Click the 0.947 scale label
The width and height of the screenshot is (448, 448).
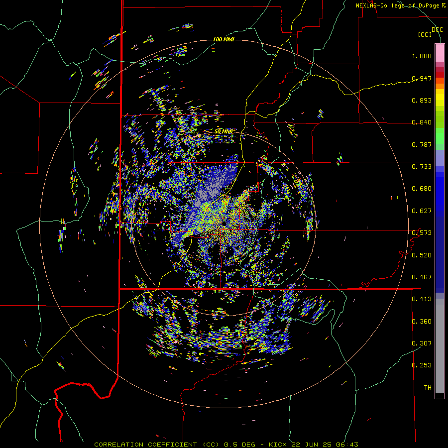coord(422,78)
